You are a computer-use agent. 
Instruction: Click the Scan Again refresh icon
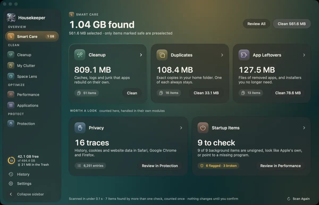click(289, 199)
